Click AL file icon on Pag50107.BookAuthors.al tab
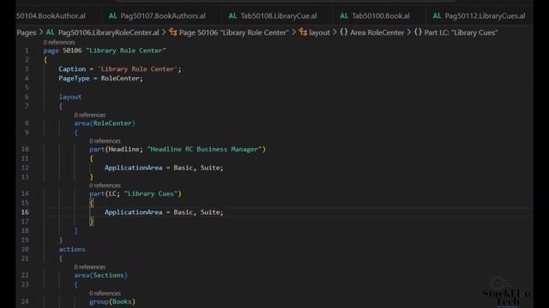The image size is (549, 308). pos(112,16)
